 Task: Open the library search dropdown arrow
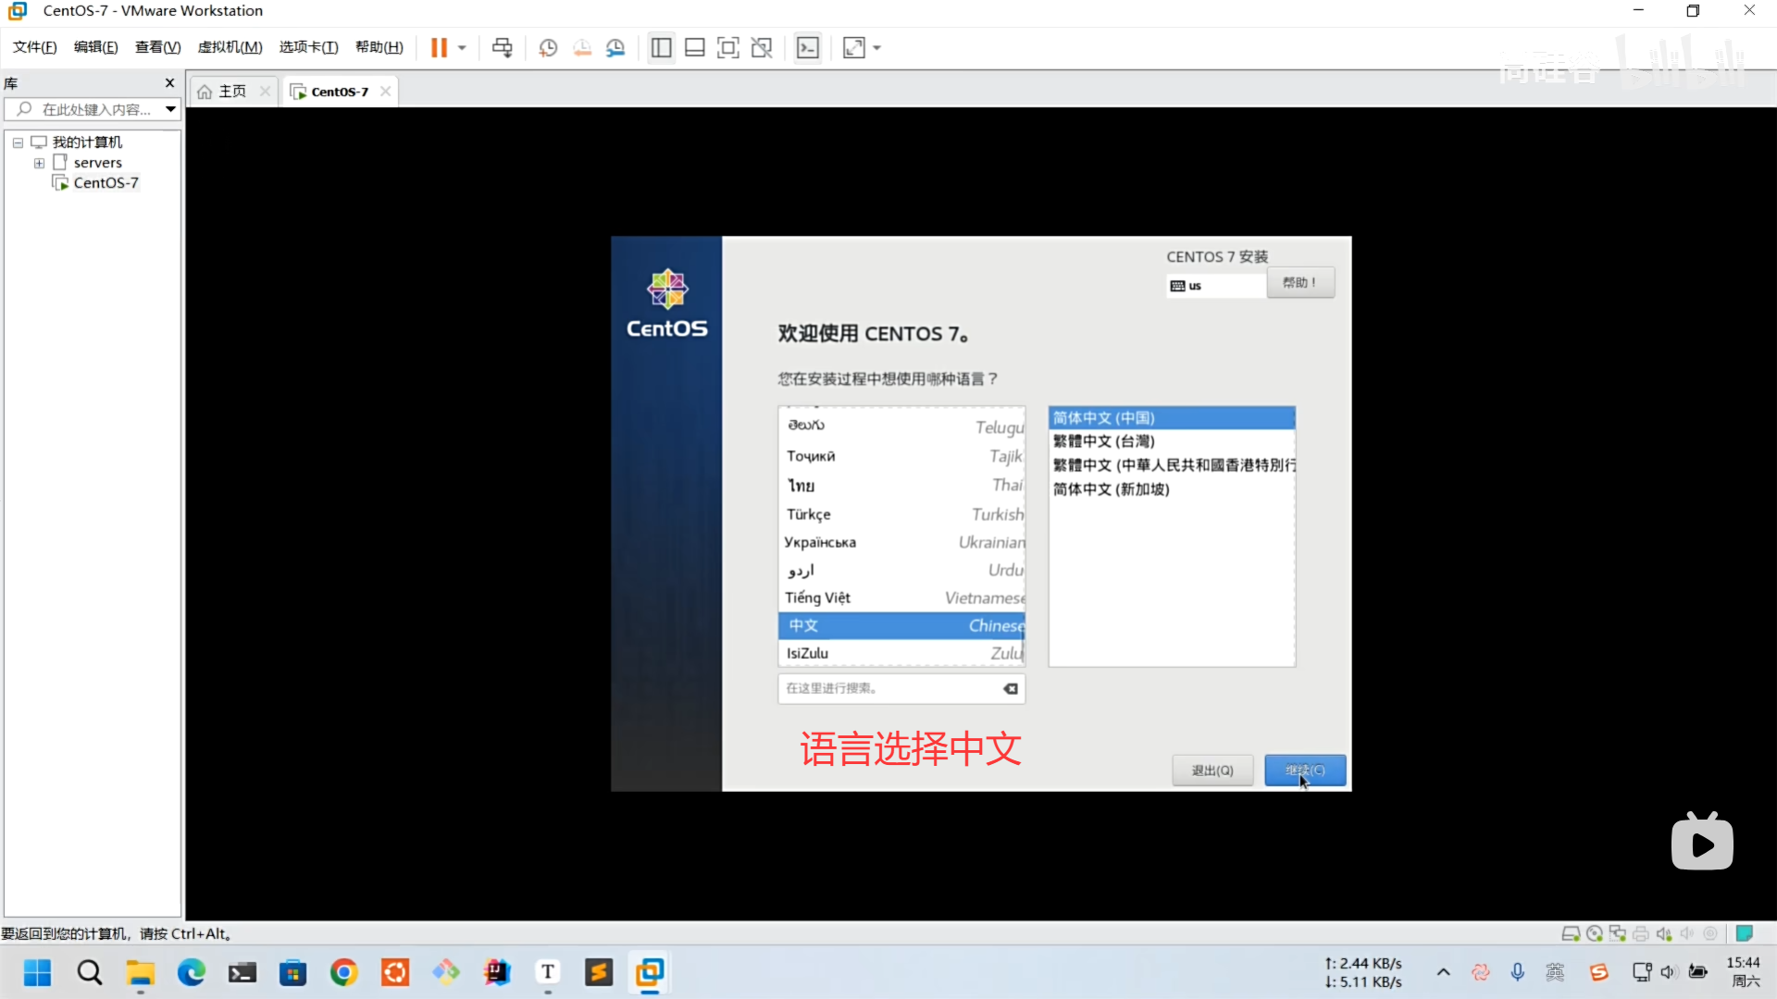pyautogui.click(x=170, y=109)
